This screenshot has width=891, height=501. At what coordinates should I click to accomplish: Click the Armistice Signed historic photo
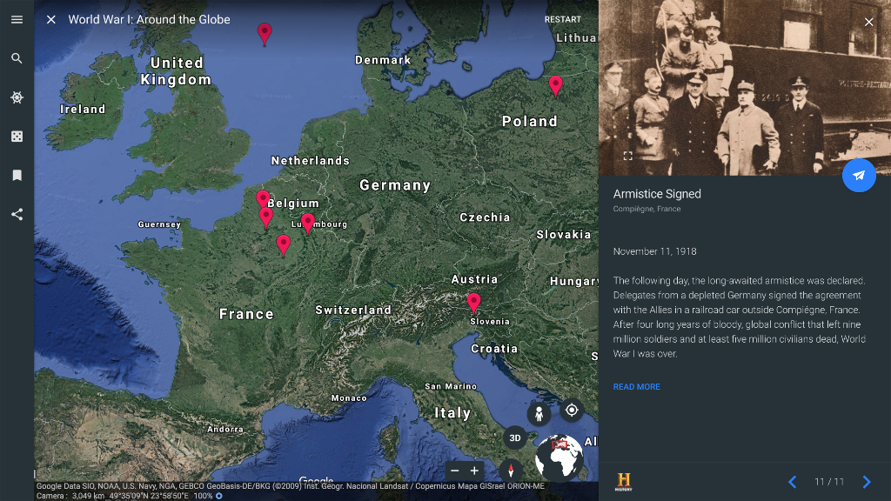[745, 88]
